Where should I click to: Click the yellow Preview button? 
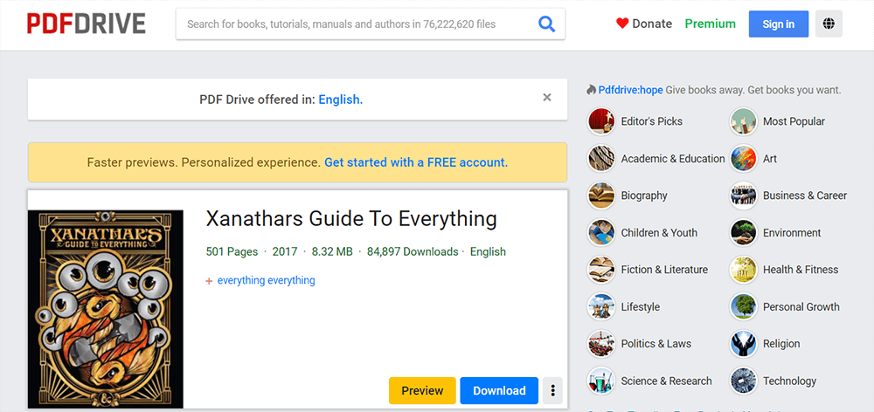422,390
